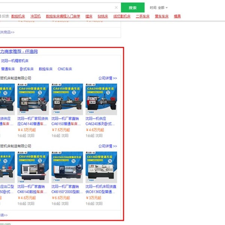Screen dimensions: 225x225
Task: Open the 镗床 related search link
Action: 89,16
